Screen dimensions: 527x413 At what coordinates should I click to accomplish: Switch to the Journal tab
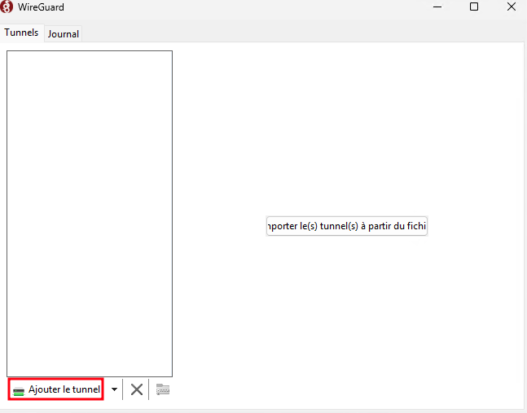tap(64, 34)
